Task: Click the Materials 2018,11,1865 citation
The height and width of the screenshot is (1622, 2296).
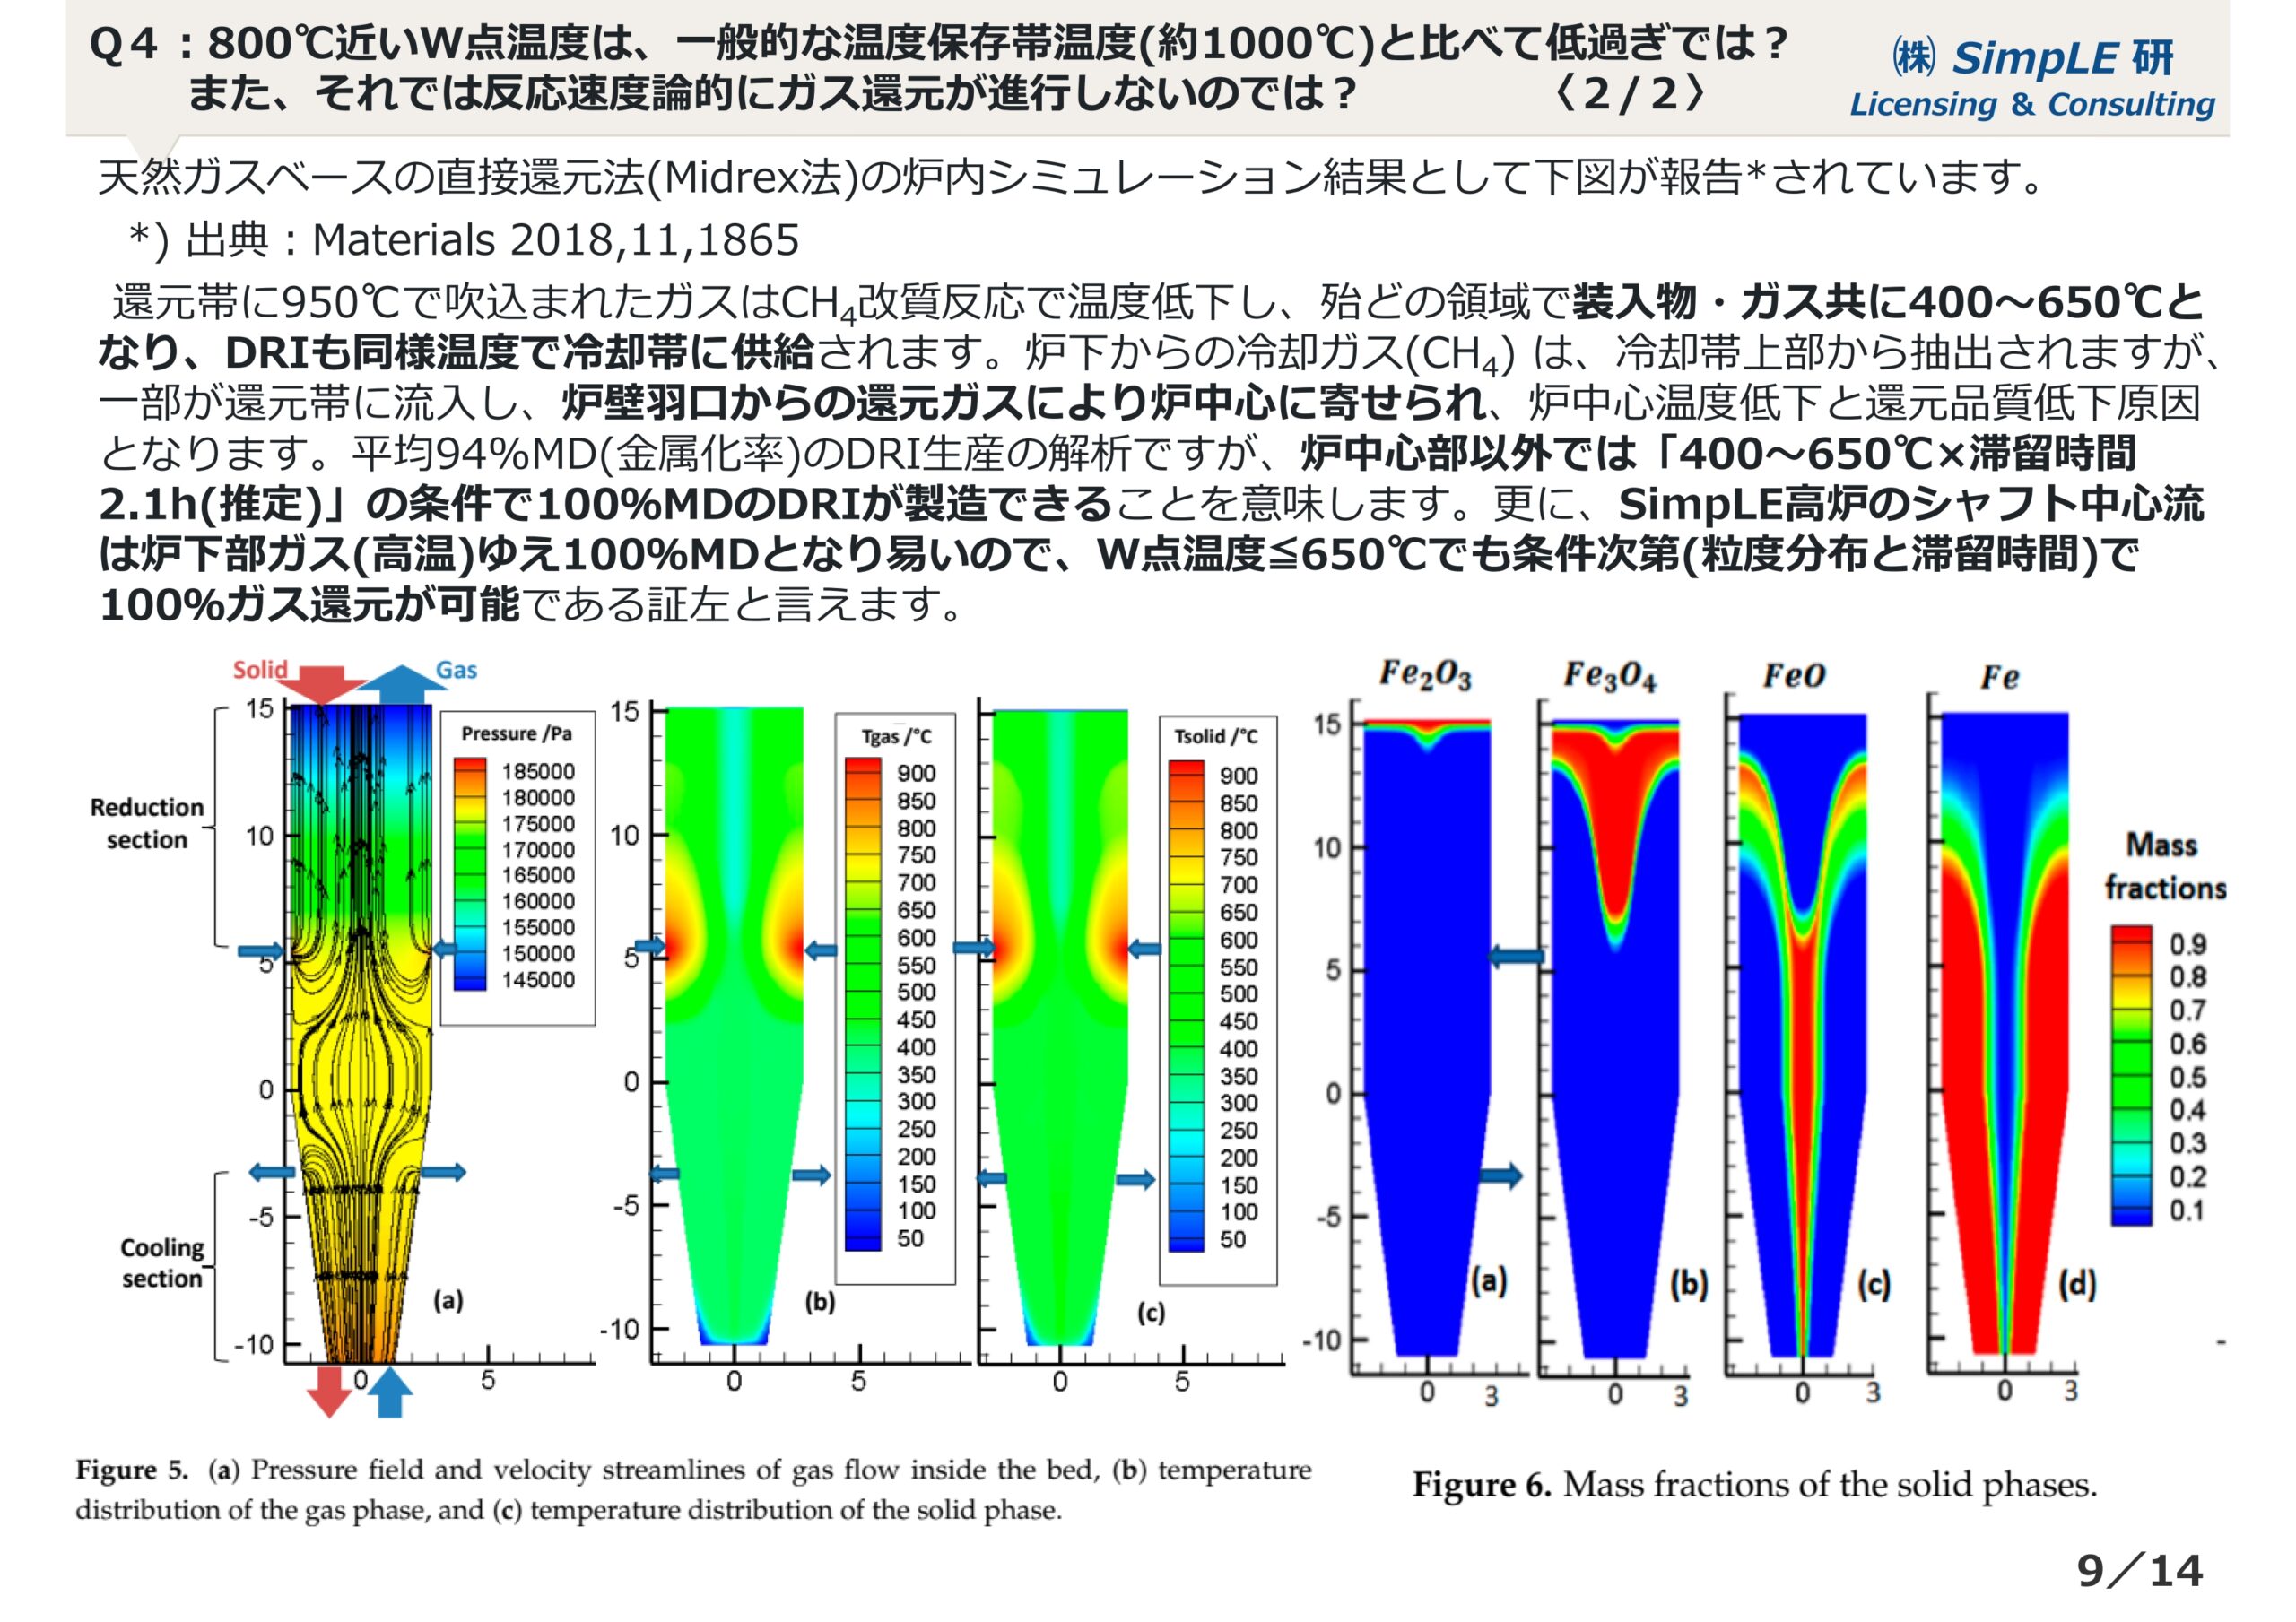Action: (x=555, y=240)
